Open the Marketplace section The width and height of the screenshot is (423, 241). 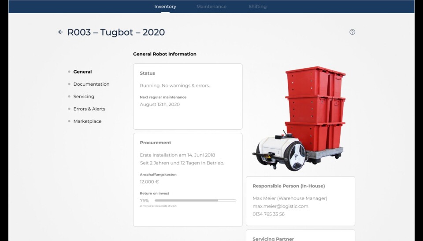(x=87, y=121)
